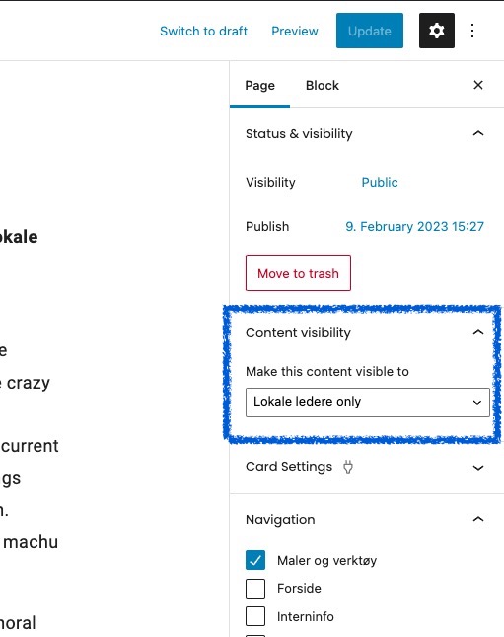The height and width of the screenshot is (637, 504).
Task: Collapse the Status & visibility chevron
Action: coord(478,133)
